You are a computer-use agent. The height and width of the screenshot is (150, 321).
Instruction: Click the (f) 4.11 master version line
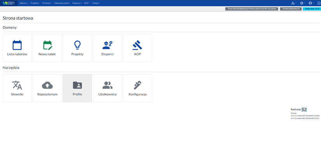point(305,118)
